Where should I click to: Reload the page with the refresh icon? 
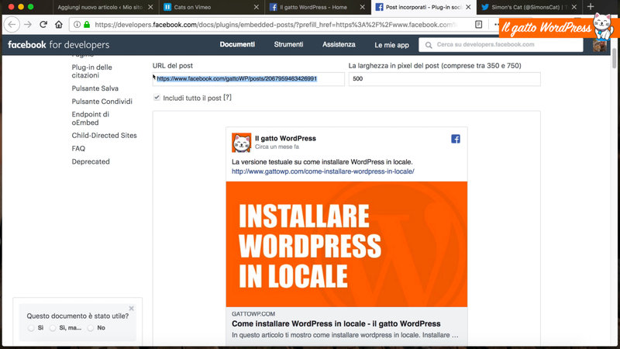[x=43, y=25]
